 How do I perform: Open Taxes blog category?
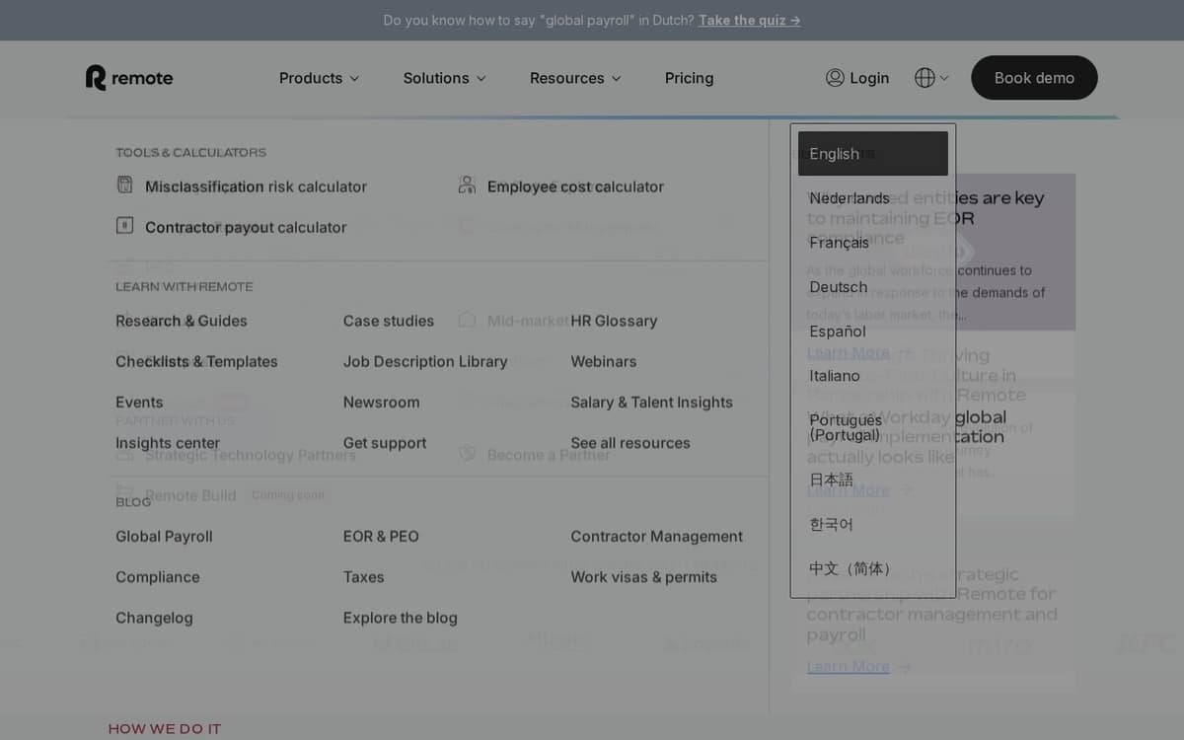tap(363, 576)
